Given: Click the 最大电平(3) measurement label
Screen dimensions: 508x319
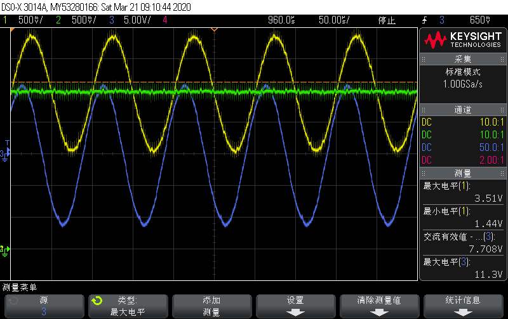Looking at the screenshot, I should (447, 262).
